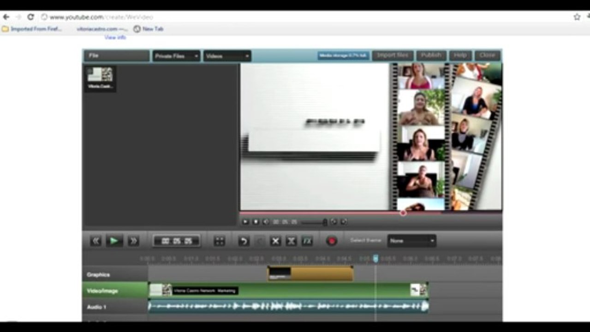Open the vitoriacastro.com bookmark

(x=102, y=29)
